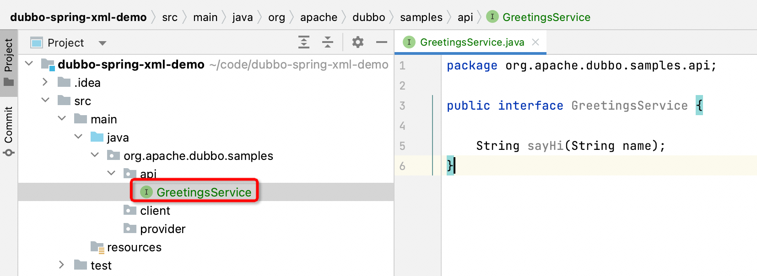Open Project panel settings gear
The width and height of the screenshot is (757, 276).
357,42
